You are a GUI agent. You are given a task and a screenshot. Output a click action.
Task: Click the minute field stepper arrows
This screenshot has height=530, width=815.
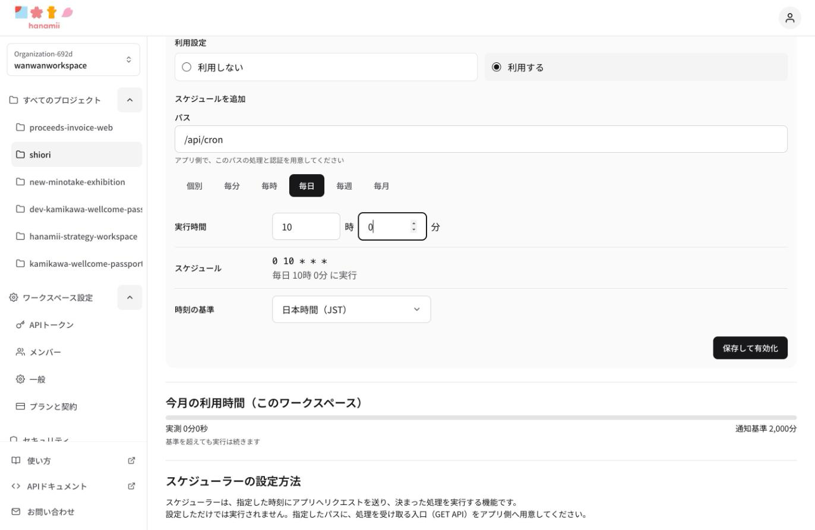[x=414, y=226]
